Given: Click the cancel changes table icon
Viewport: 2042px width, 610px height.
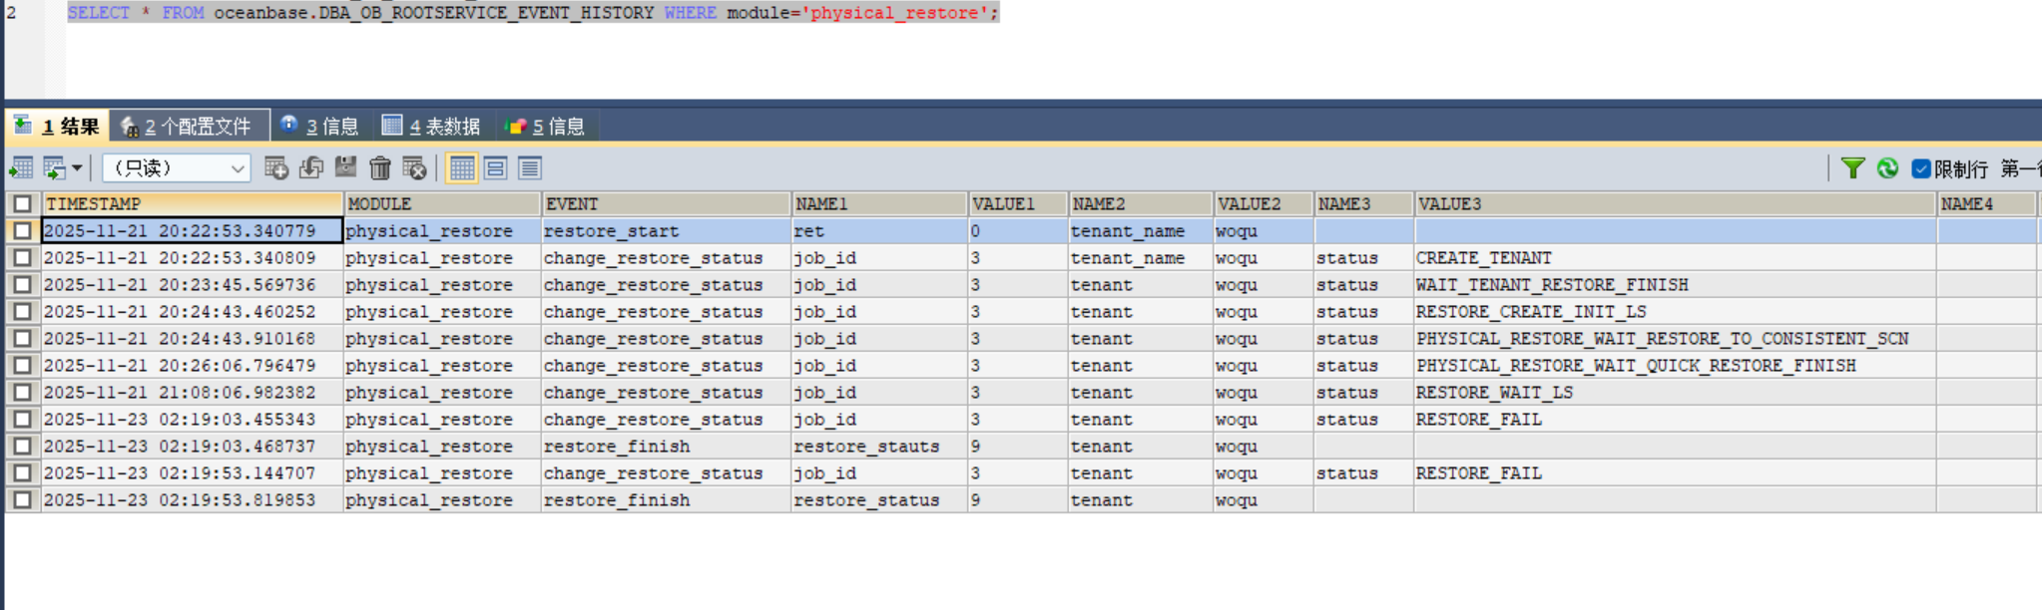Looking at the screenshot, I should (x=413, y=168).
